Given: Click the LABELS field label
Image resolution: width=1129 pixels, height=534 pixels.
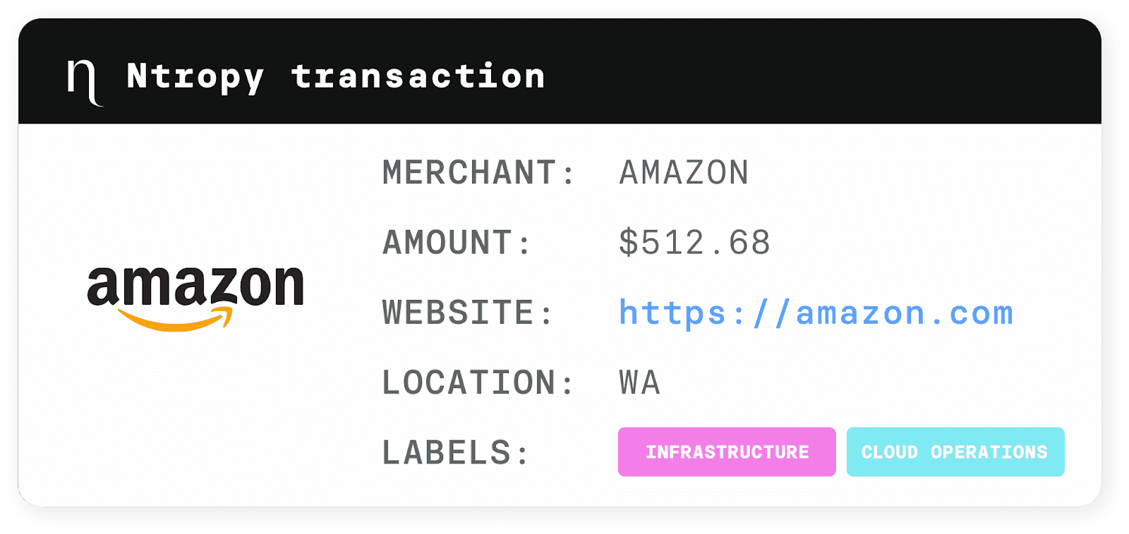Looking at the screenshot, I should (x=456, y=452).
